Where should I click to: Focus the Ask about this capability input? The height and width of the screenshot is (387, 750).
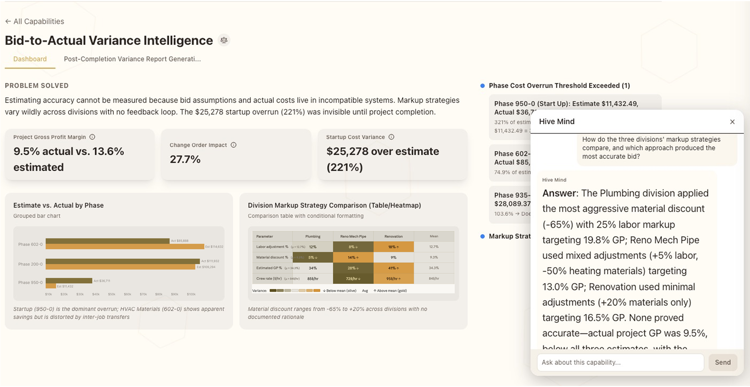pos(620,362)
